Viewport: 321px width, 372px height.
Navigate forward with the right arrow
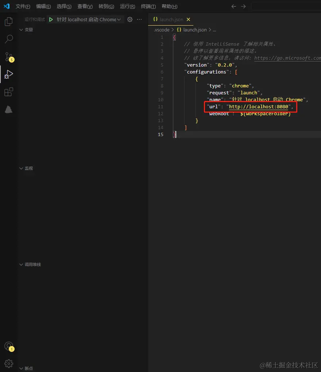(x=243, y=7)
